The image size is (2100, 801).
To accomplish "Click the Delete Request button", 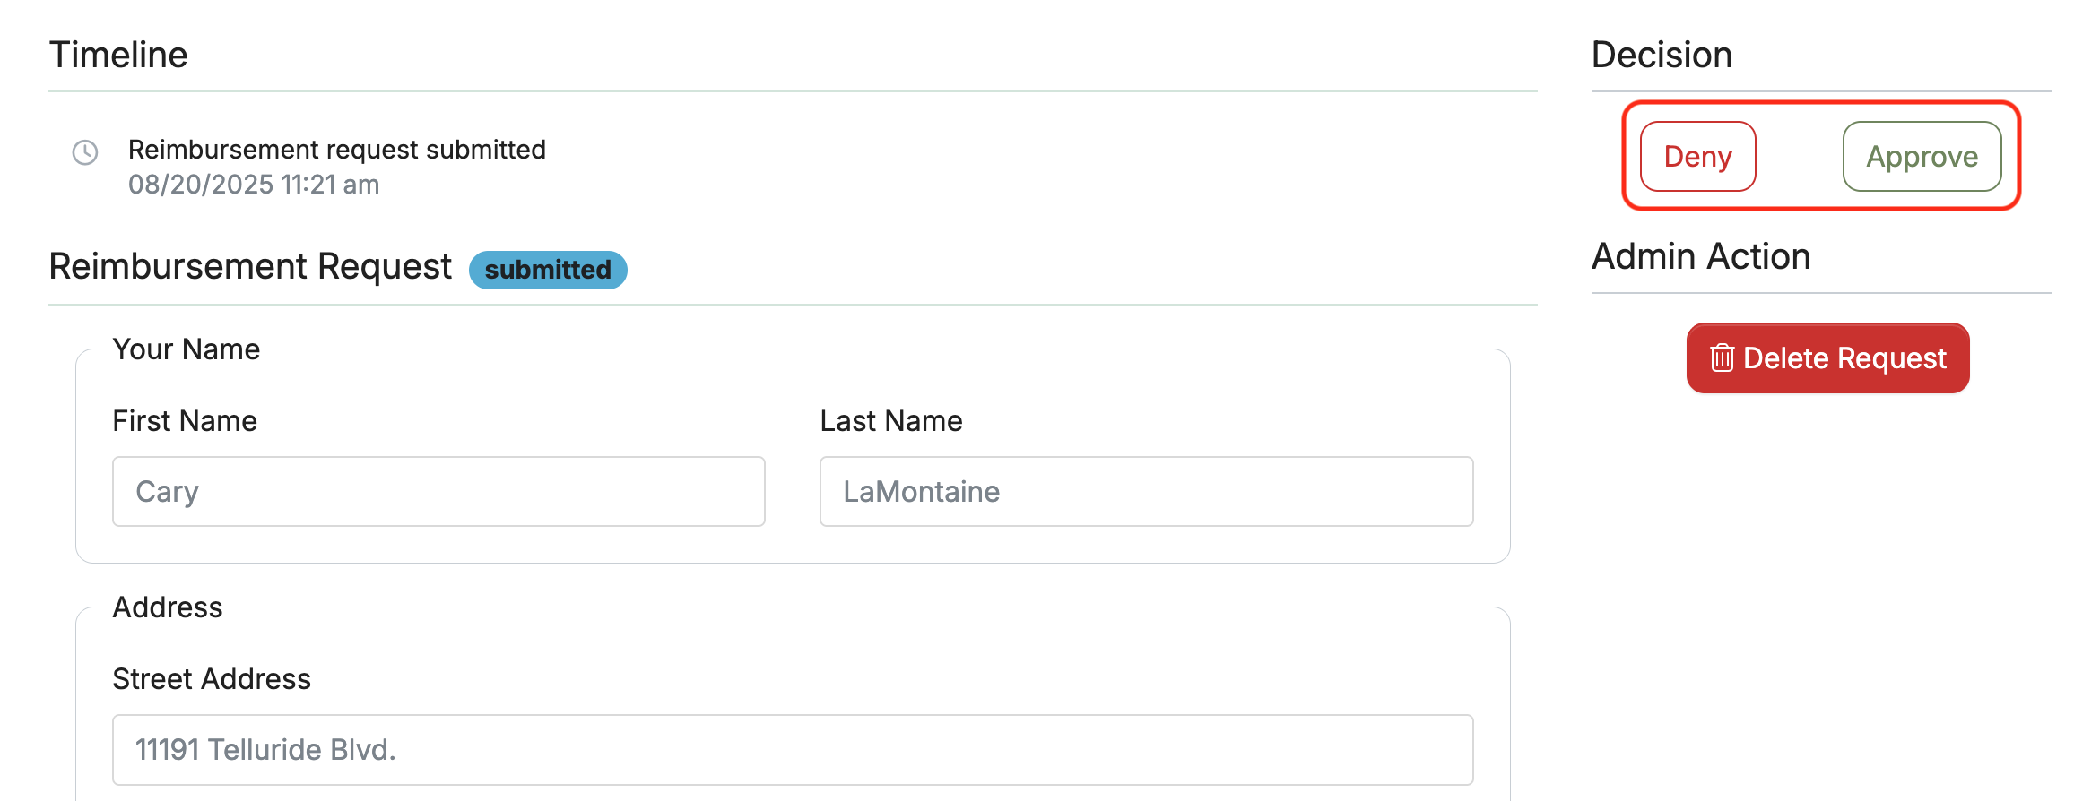I will [x=1827, y=357].
